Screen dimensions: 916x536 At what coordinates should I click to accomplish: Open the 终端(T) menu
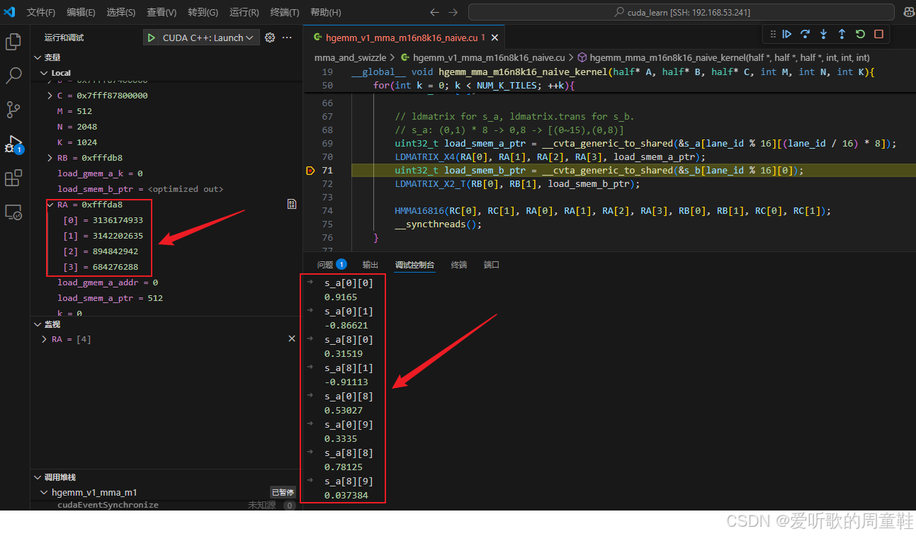tap(285, 12)
